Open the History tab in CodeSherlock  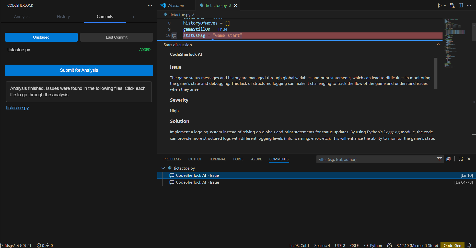tap(63, 17)
